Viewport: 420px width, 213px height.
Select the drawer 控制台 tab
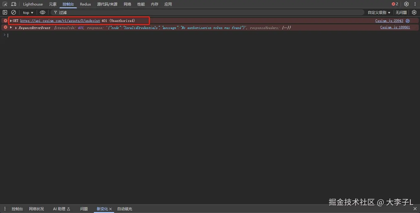click(x=17, y=209)
